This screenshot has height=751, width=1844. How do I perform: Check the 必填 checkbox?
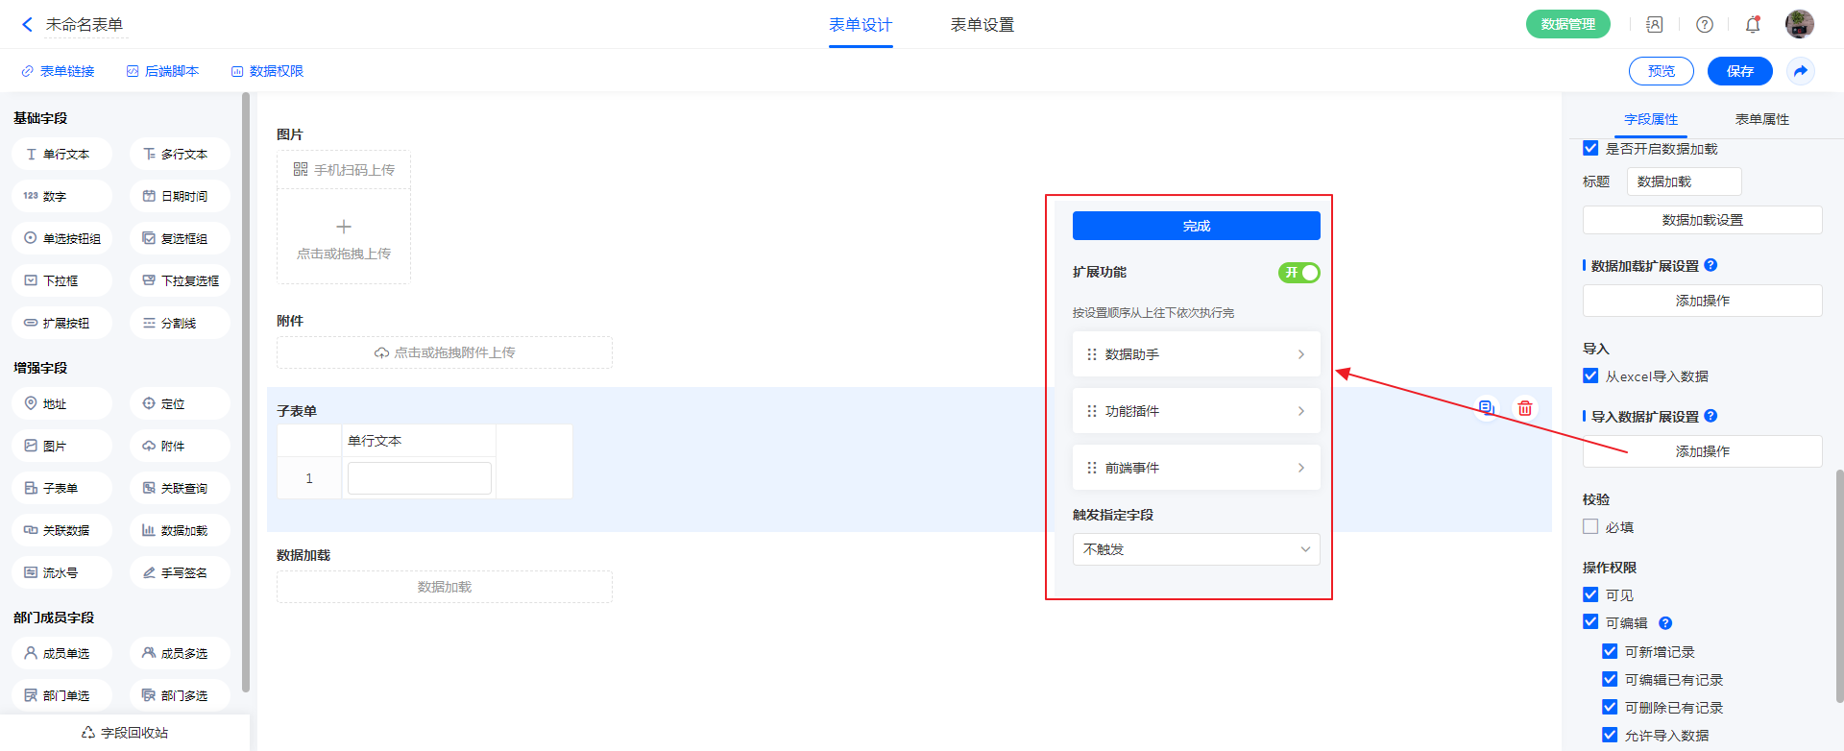point(1590,526)
